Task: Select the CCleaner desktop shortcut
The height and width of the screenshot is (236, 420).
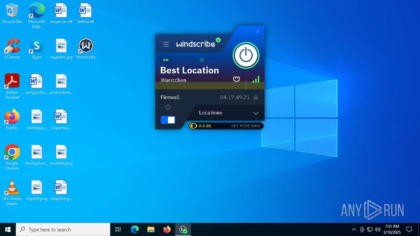Action: click(x=12, y=49)
